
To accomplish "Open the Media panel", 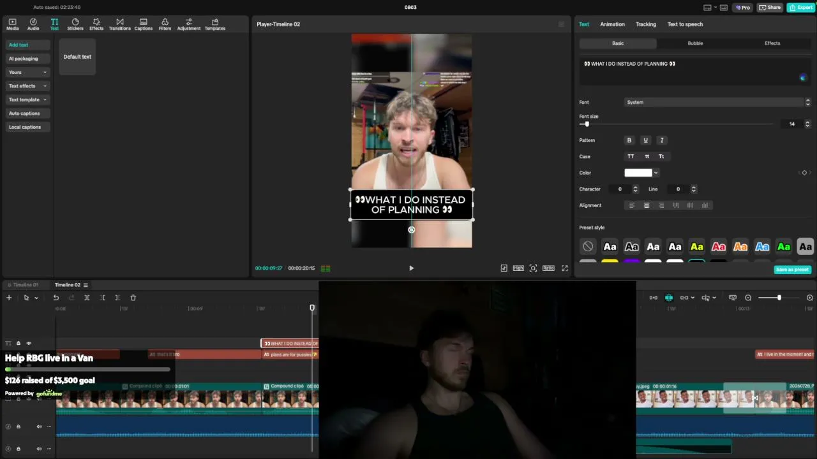I will point(12,24).
